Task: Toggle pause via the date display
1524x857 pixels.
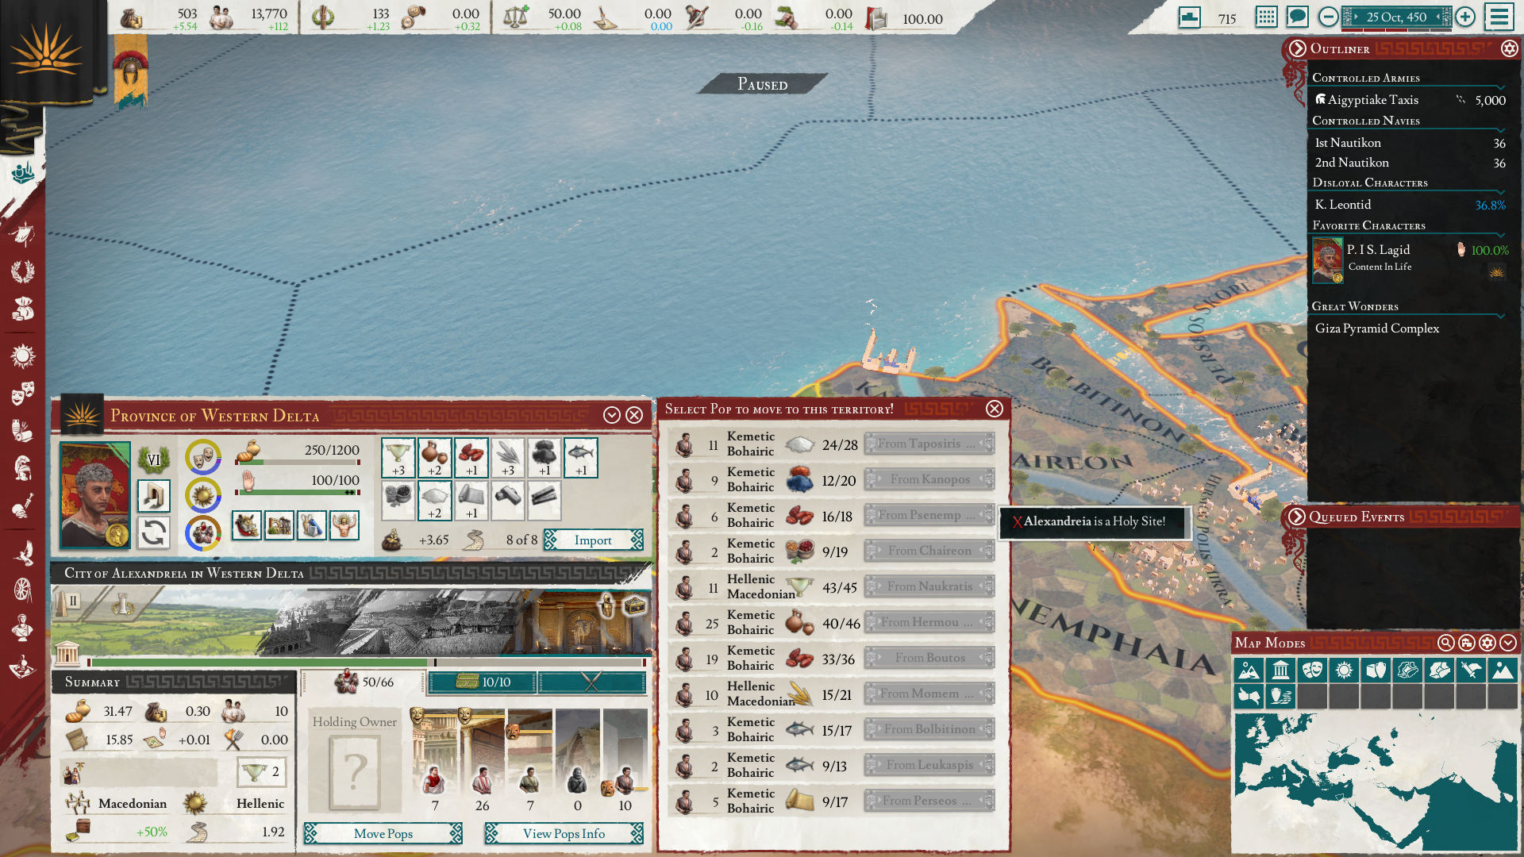Action: [1396, 17]
